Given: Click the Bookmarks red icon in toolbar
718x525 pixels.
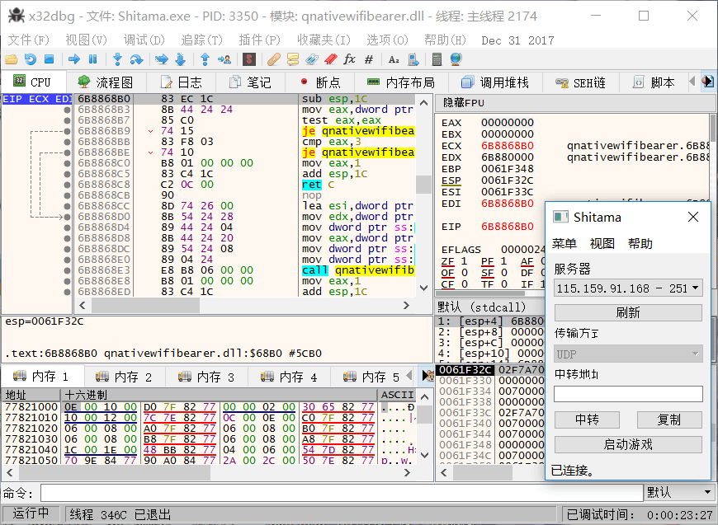Looking at the screenshot, I should 330,59.
